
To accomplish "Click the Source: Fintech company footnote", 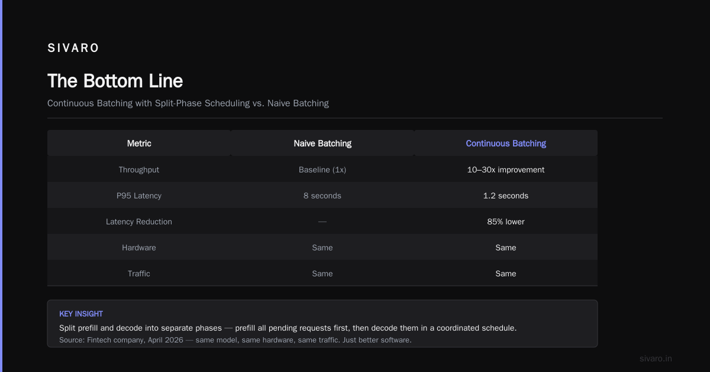I will click(x=235, y=340).
